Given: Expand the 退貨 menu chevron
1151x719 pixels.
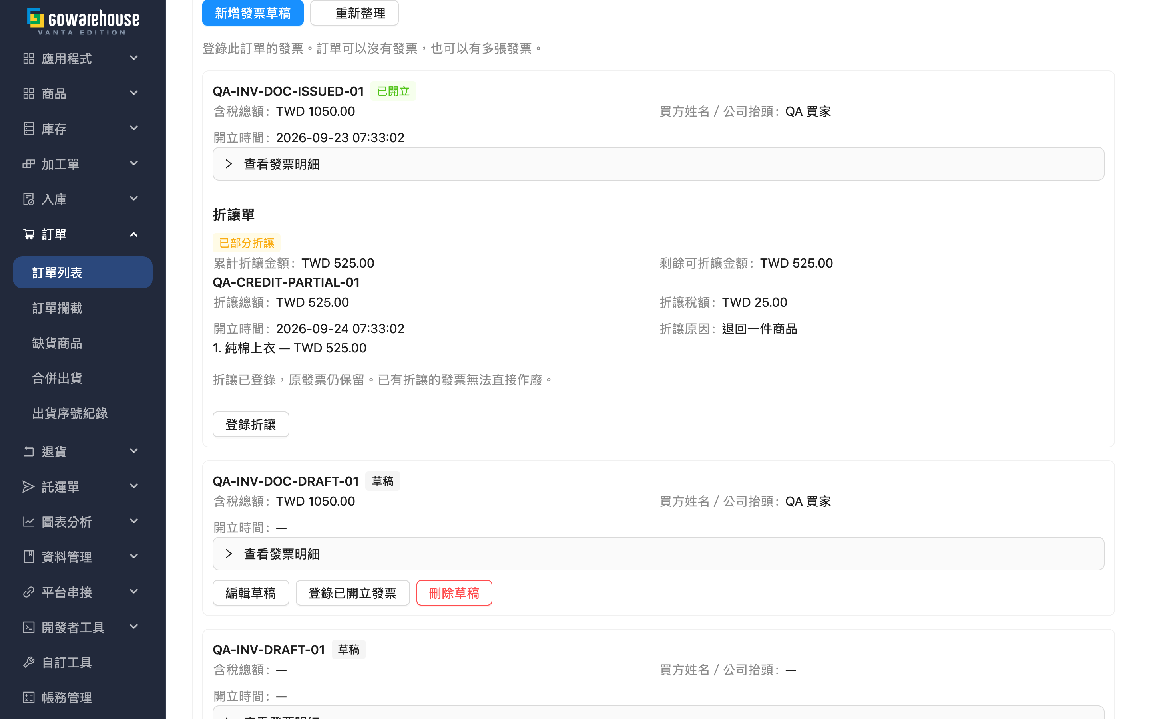Looking at the screenshot, I should [x=134, y=451].
